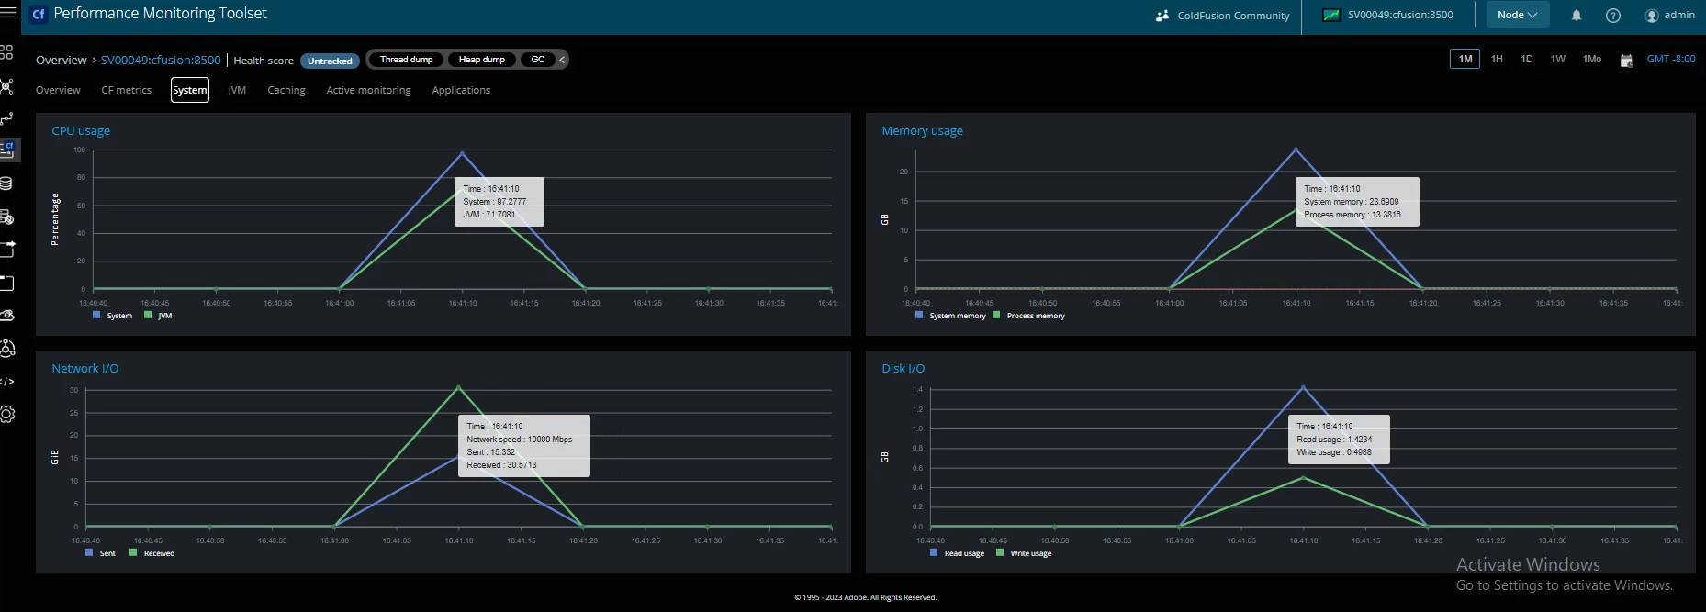The height and width of the screenshot is (612, 1706).
Task: Expand the Node dropdown
Action: [1518, 15]
